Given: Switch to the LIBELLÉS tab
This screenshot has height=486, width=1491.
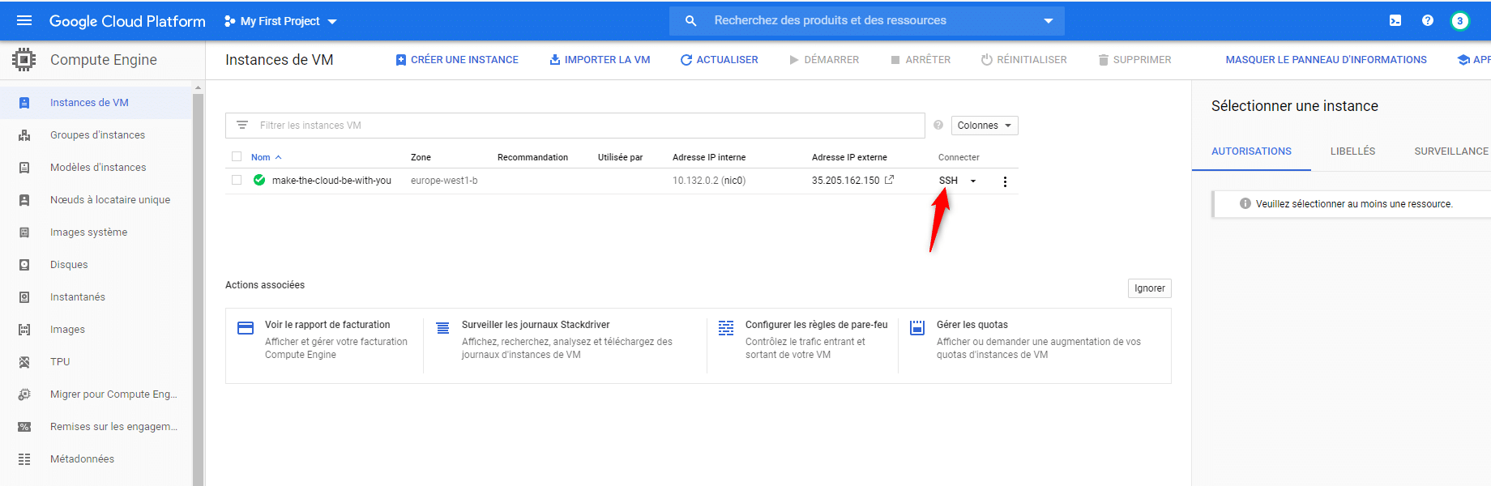Looking at the screenshot, I should 1352,151.
